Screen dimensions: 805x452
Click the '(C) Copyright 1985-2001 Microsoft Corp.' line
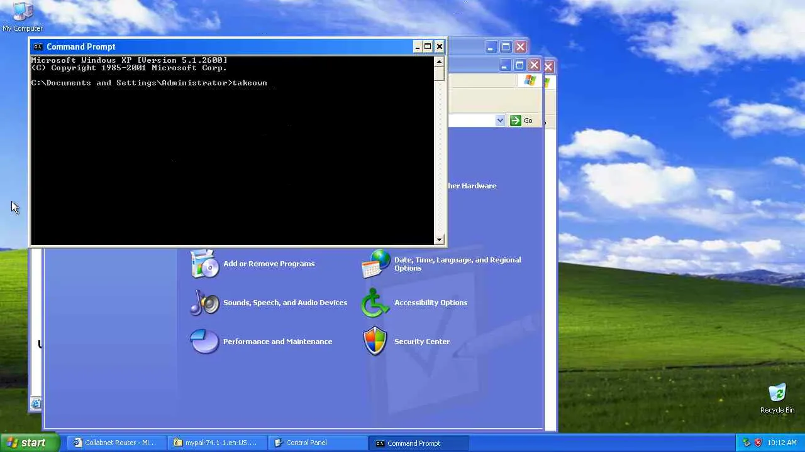coord(130,68)
